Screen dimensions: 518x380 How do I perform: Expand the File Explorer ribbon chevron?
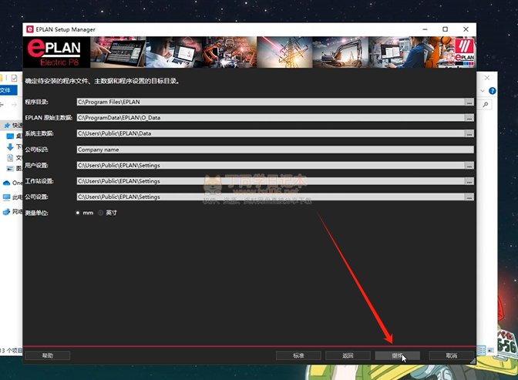point(483,91)
